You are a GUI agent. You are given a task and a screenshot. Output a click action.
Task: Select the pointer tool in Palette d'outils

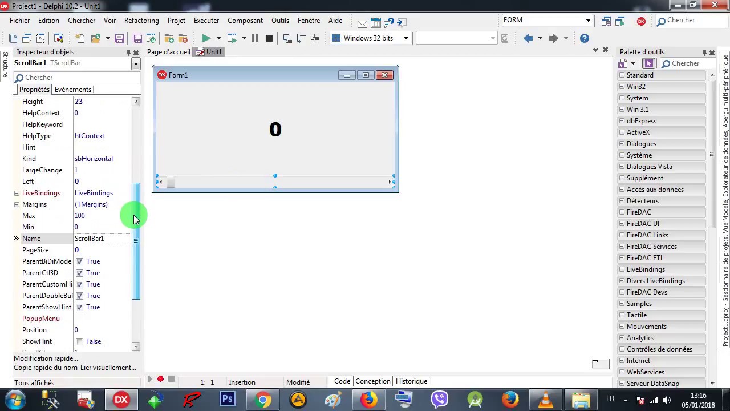click(648, 63)
